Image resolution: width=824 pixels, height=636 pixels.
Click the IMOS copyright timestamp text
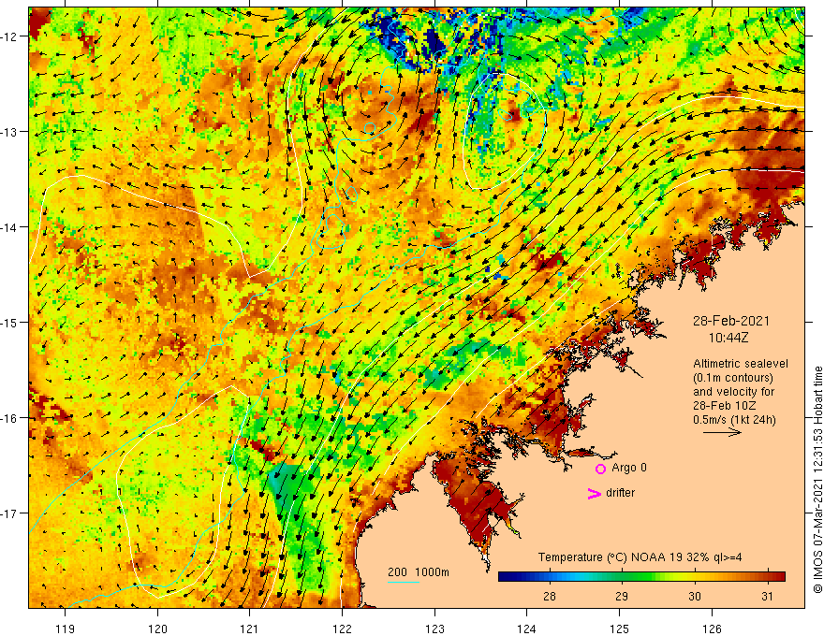click(x=817, y=480)
